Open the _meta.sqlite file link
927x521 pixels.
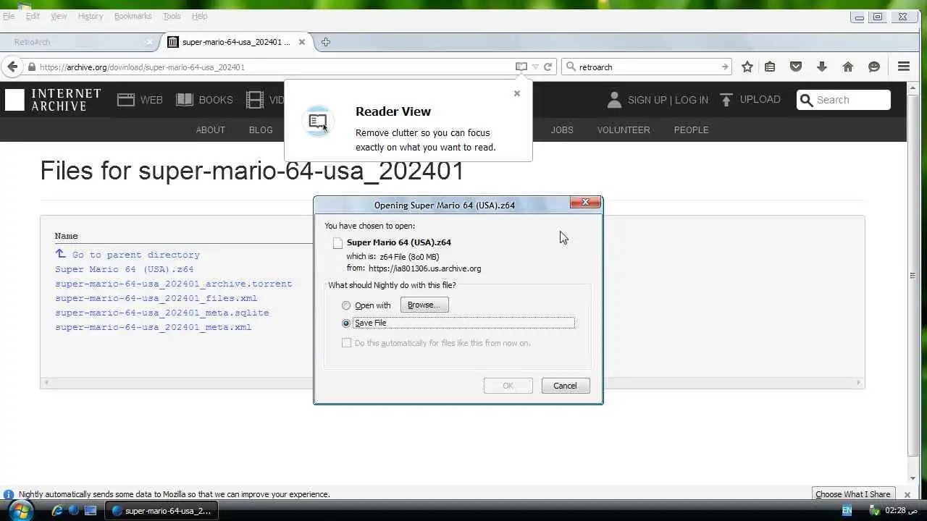(162, 313)
